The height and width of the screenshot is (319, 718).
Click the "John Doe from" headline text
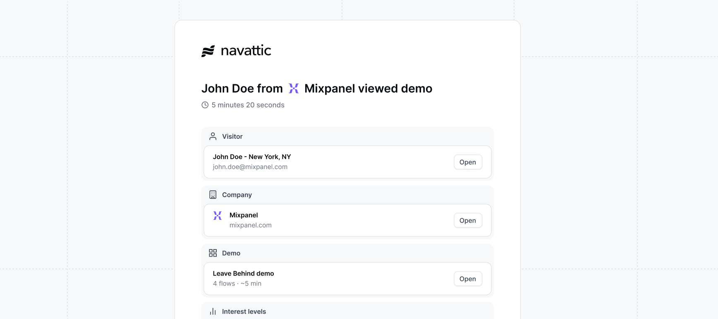pyautogui.click(x=242, y=88)
